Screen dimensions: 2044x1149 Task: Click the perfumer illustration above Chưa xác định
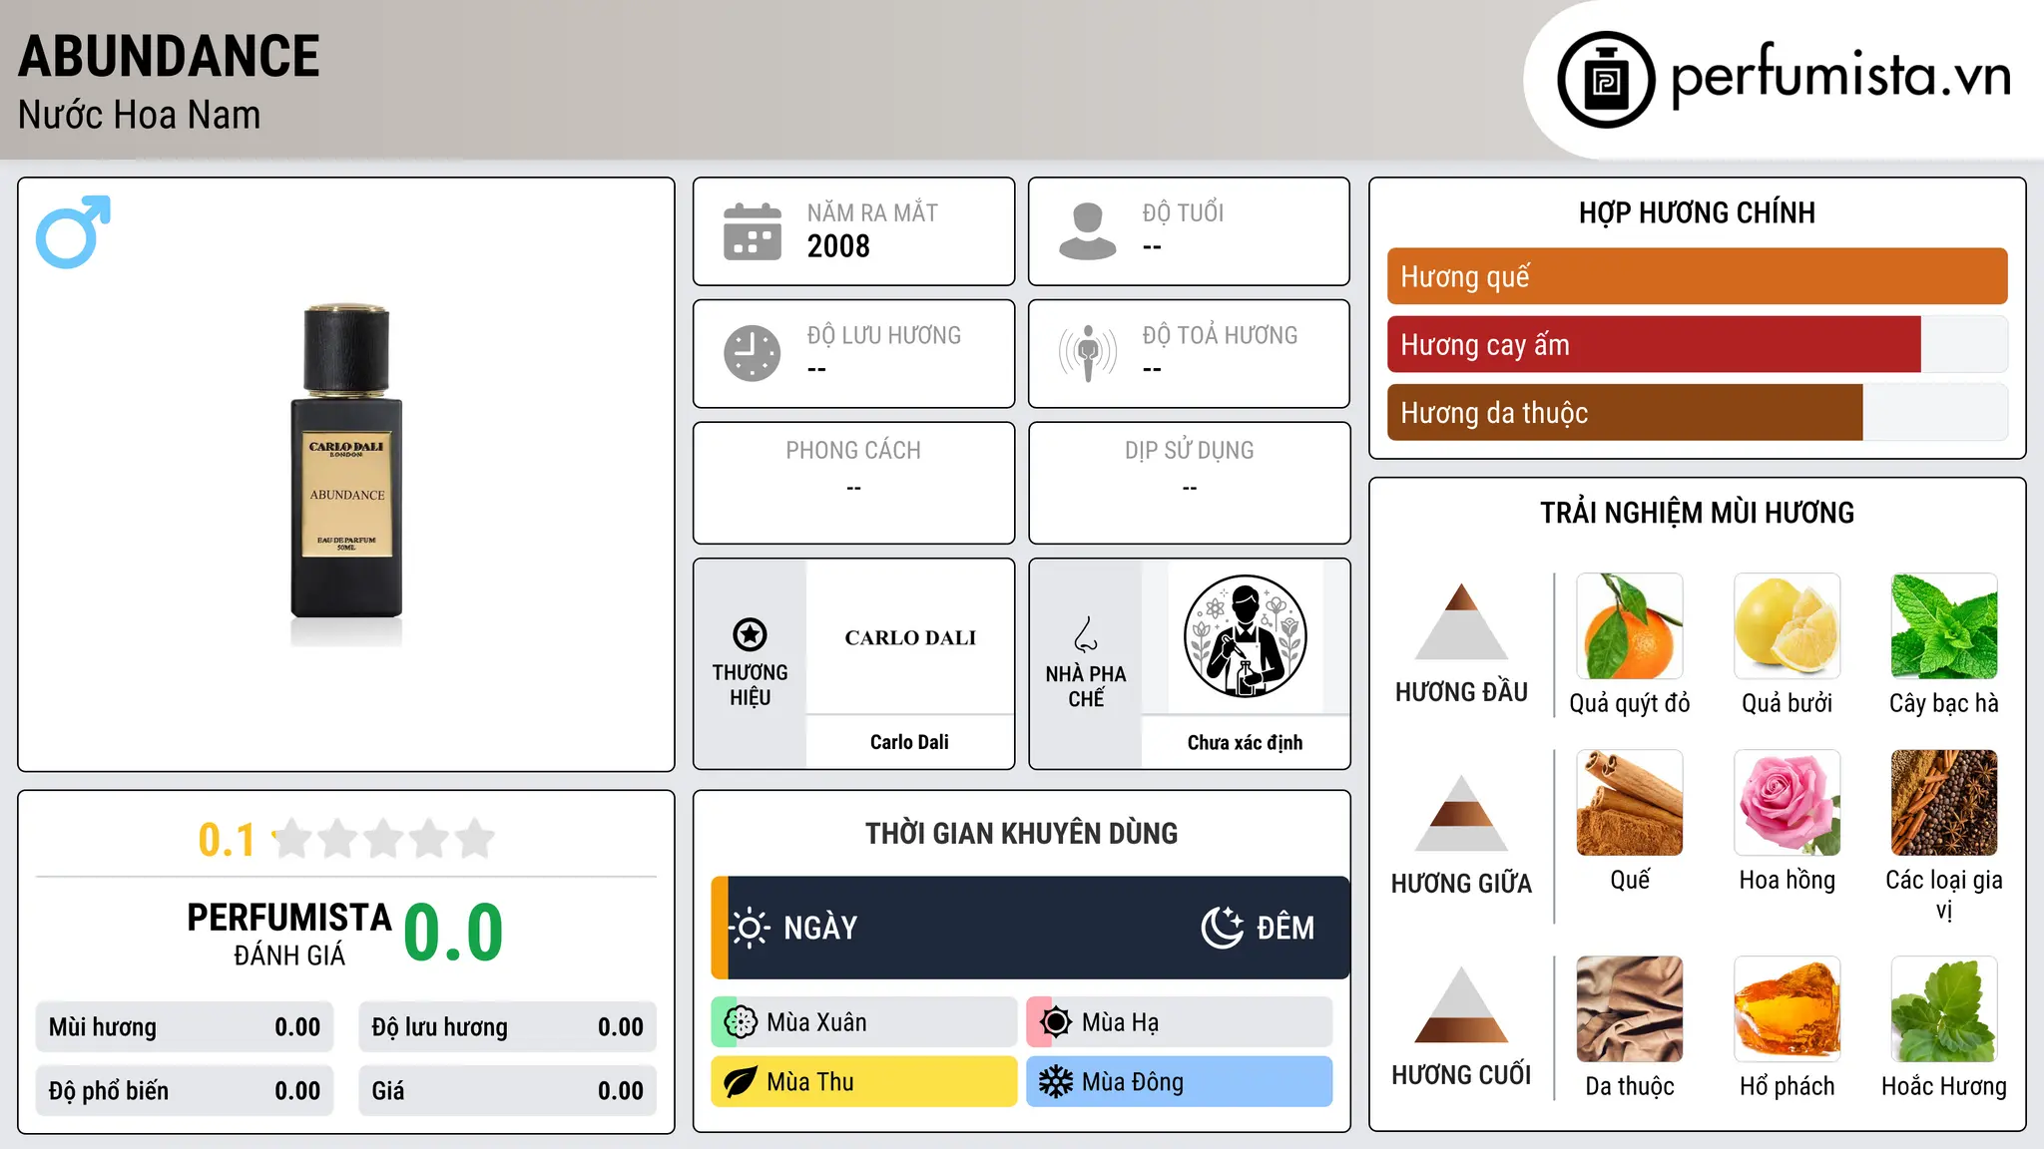[x=1245, y=636]
